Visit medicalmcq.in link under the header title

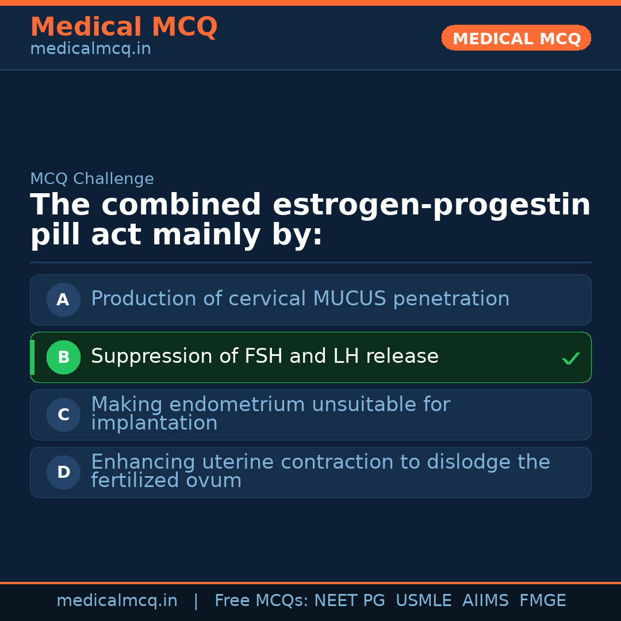click(90, 49)
